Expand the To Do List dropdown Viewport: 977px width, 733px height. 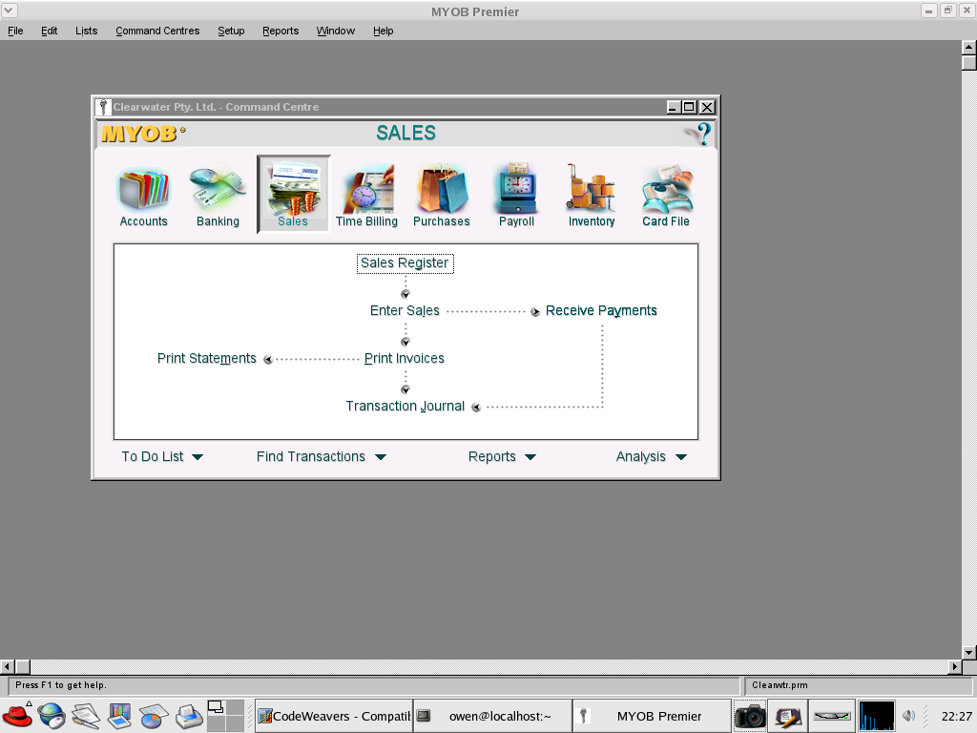tap(162, 457)
